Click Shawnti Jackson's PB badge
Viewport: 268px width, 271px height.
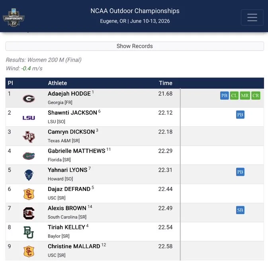tap(240, 115)
